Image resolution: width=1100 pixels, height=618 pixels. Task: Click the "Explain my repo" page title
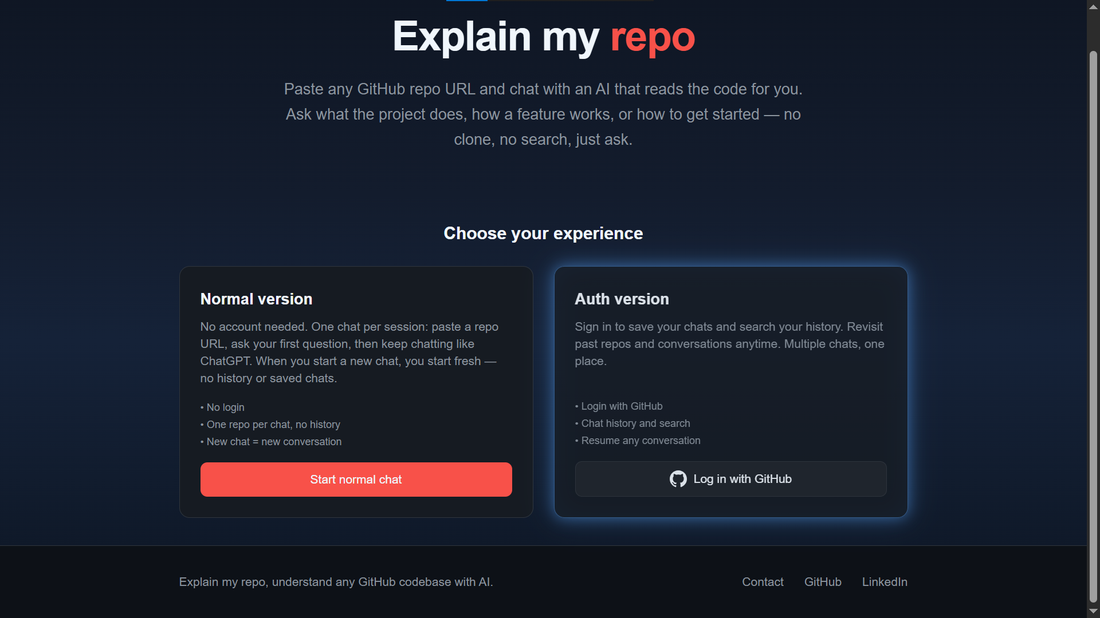click(x=543, y=37)
